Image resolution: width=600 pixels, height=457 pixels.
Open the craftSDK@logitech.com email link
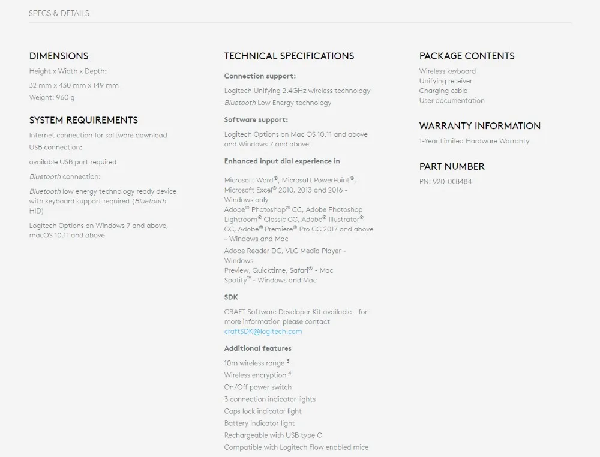pyautogui.click(x=263, y=332)
